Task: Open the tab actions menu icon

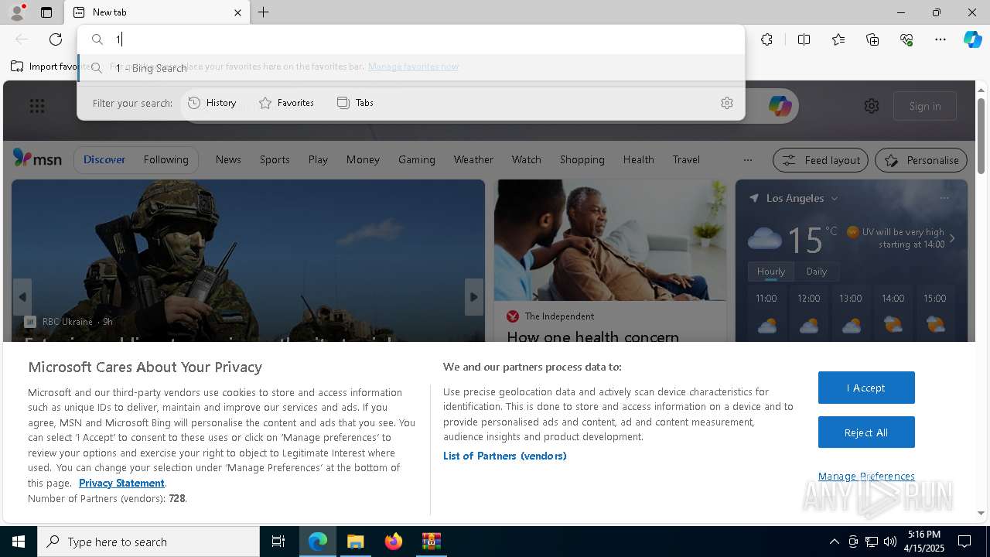Action: click(46, 12)
